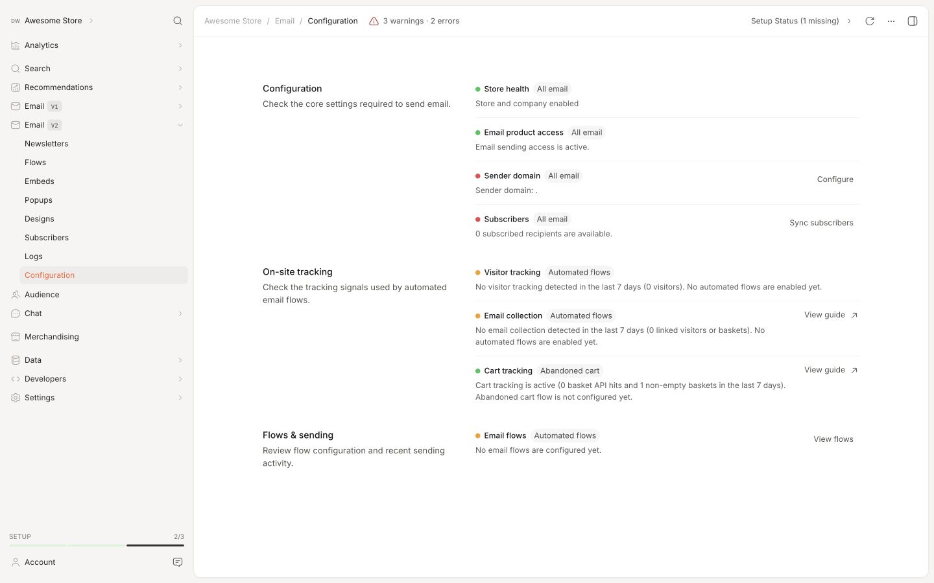
Task: Expand the Analytics section chevron
Action: click(180, 45)
